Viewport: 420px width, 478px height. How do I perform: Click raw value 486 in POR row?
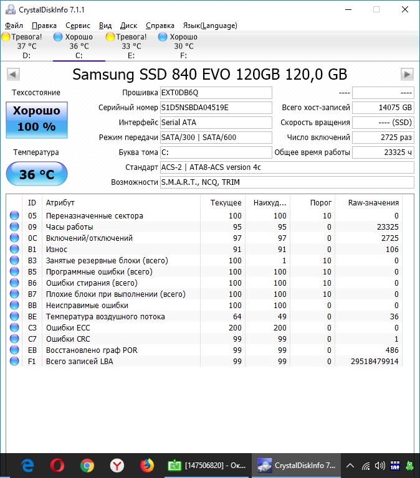pyautogui.click(x=392, y=350)
